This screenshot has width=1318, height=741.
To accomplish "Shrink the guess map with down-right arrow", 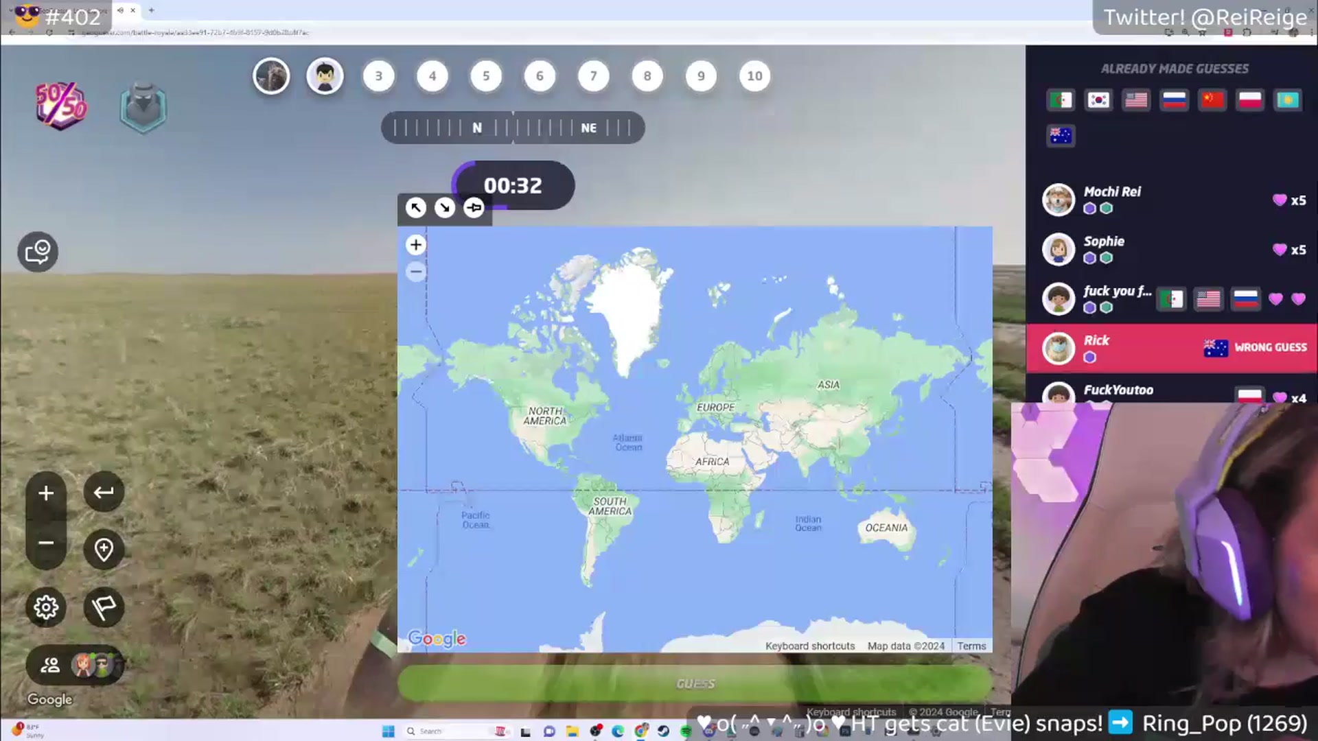I will click(x=445, y=208).
